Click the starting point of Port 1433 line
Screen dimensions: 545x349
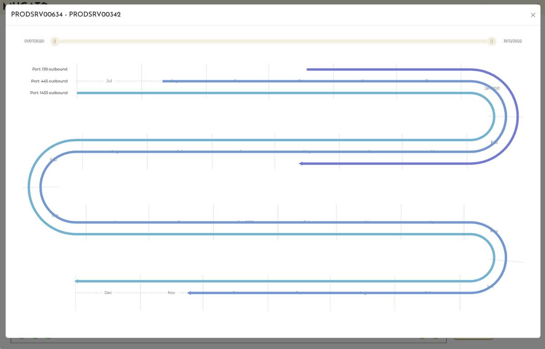(x=78, y=93)
